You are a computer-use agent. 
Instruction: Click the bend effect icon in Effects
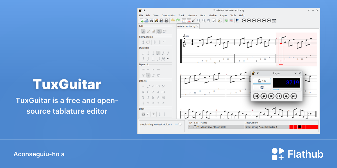coord(148,86)
